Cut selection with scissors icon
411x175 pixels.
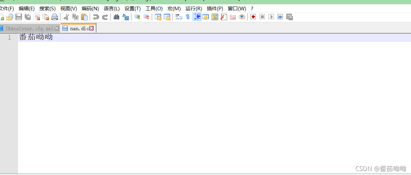(66, 17)
